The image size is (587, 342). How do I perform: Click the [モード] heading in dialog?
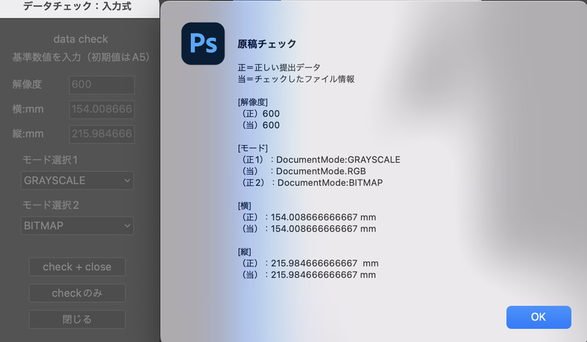click(252, 148)
